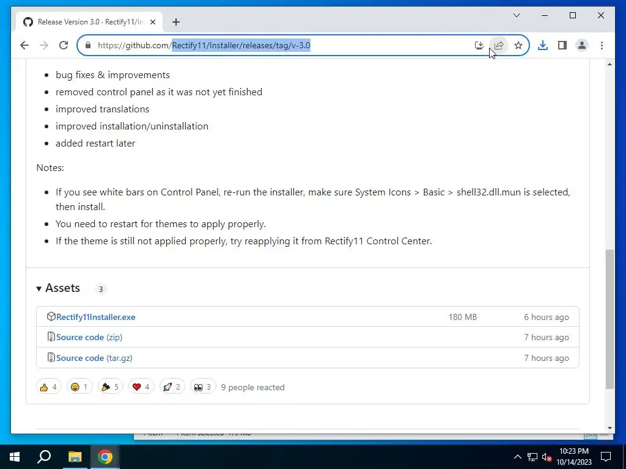Viewport: 626px width, 469px height.
Task: React with thumbs up emoji
Action: [49, 387]
